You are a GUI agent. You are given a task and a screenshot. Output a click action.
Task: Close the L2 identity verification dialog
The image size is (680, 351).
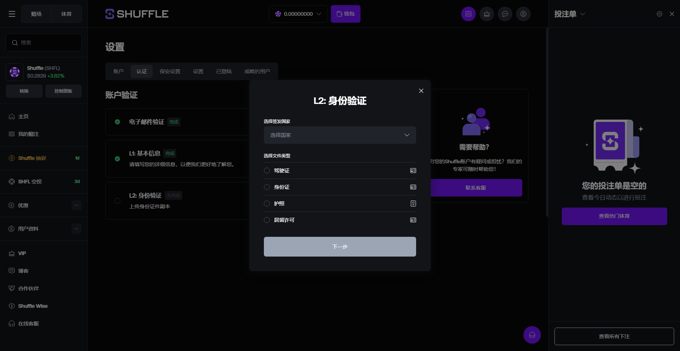pos(421,91)
